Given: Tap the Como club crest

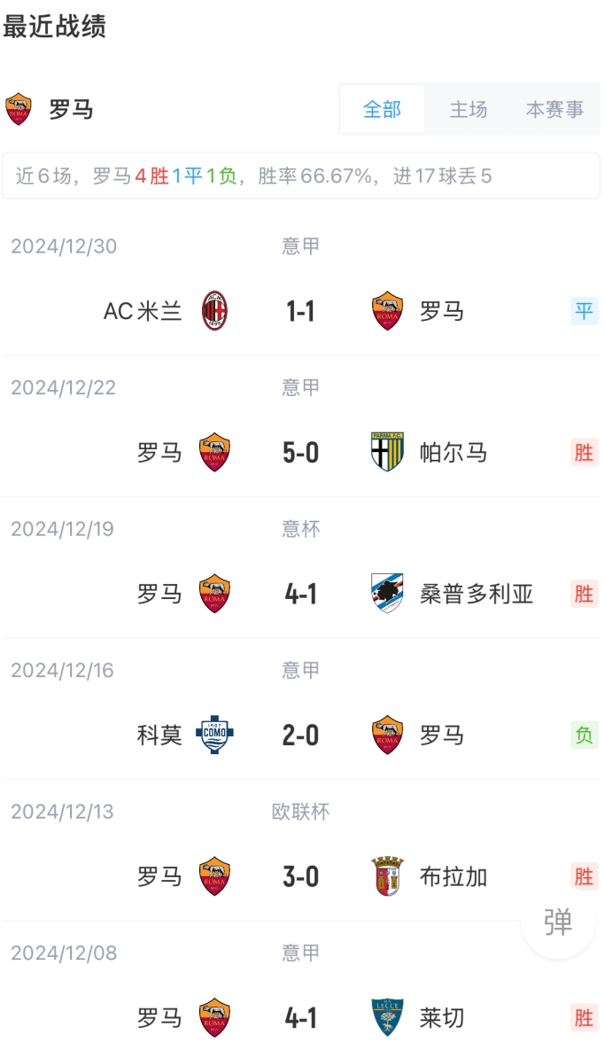Looking at the screenshot, I should click(214, 735).
